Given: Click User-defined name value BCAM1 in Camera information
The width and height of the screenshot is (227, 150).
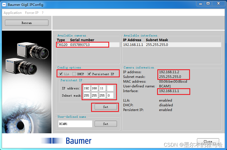Looking at the screenshot, I should (x=165, y=86).
